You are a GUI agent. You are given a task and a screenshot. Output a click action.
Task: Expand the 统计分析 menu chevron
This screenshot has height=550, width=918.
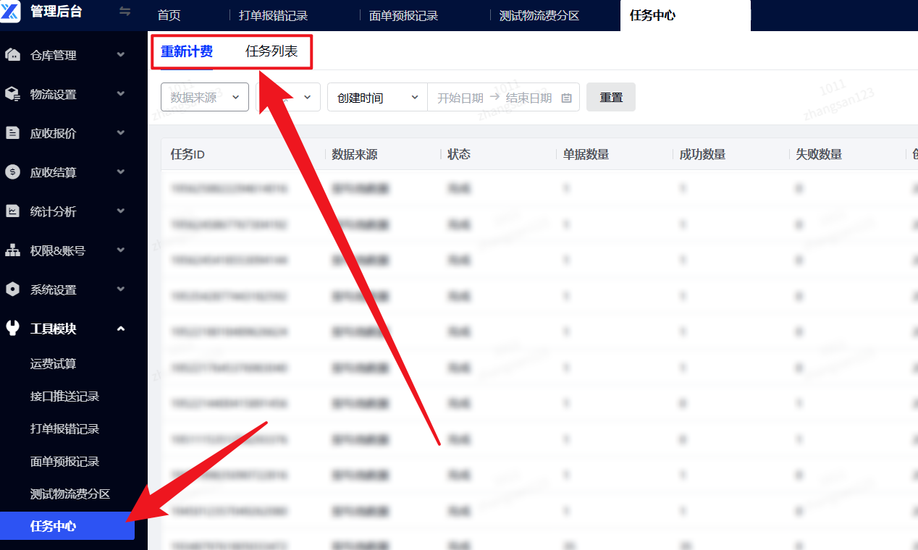(x=121, y=211)
